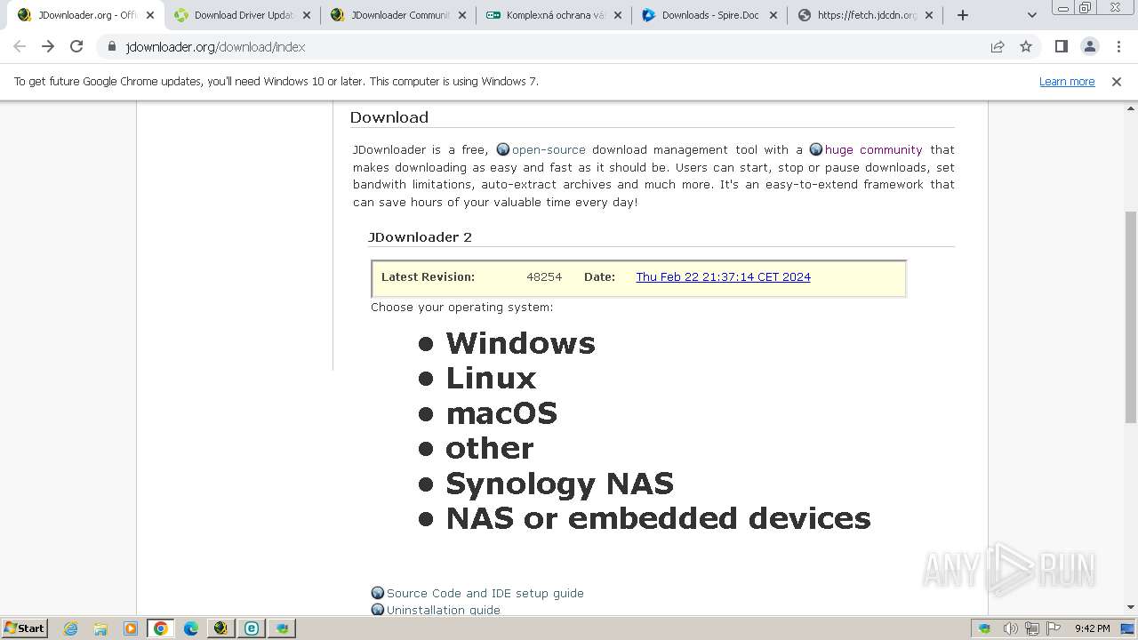
Task: Open File Explorer from the taskbar
Action: point(100,628)
